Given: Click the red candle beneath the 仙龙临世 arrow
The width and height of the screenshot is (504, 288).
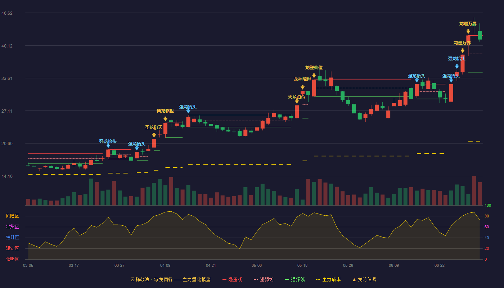Looking at the screenshot, I should (x=165, y=129).
